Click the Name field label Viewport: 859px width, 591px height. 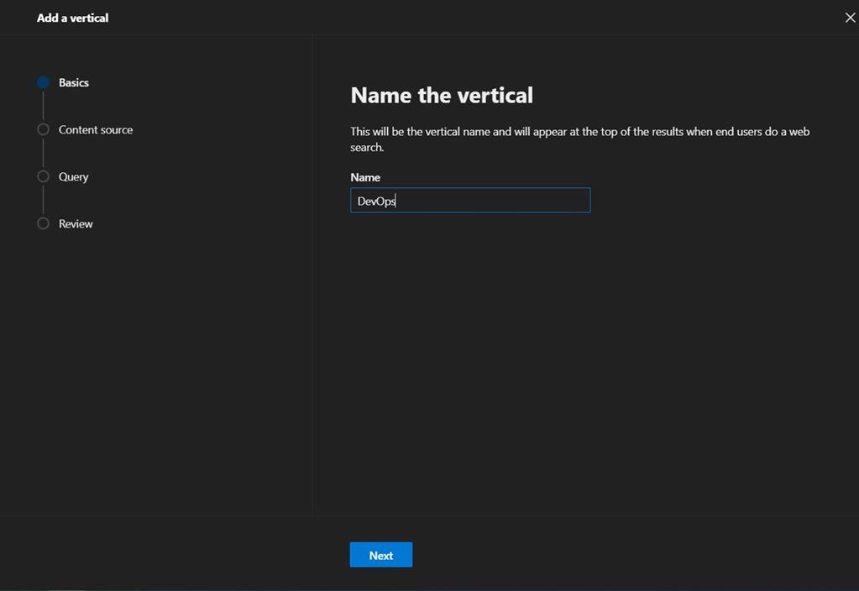pyautogui.click(x=364, y=177)
